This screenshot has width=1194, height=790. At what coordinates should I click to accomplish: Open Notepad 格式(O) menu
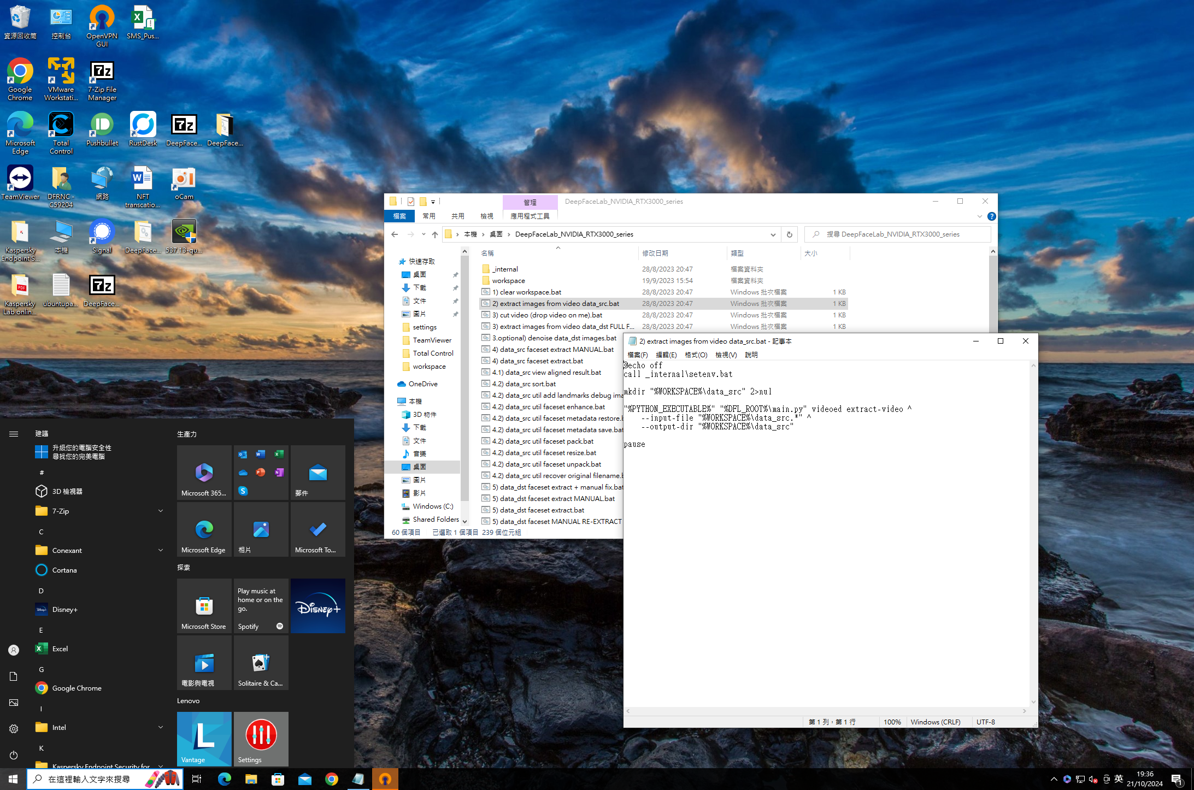tap(696, 355)
